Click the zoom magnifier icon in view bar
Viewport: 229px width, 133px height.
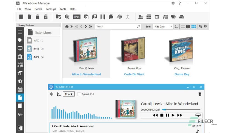coord(201,26)
